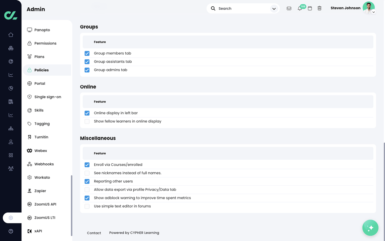Click the Tagging tag icon in sidebar
Screen dimensions: 385x241
tap(29, 124)
